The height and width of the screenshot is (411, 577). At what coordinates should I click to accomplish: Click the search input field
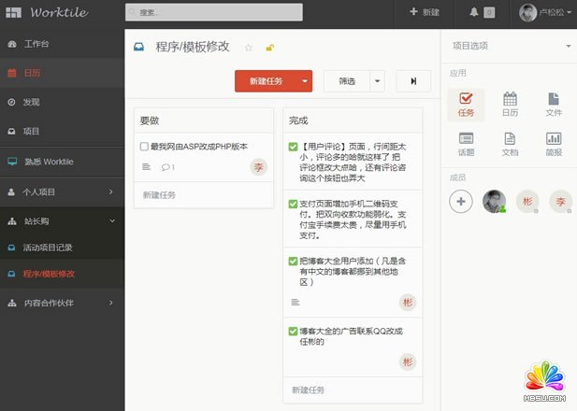coord(214,13)
